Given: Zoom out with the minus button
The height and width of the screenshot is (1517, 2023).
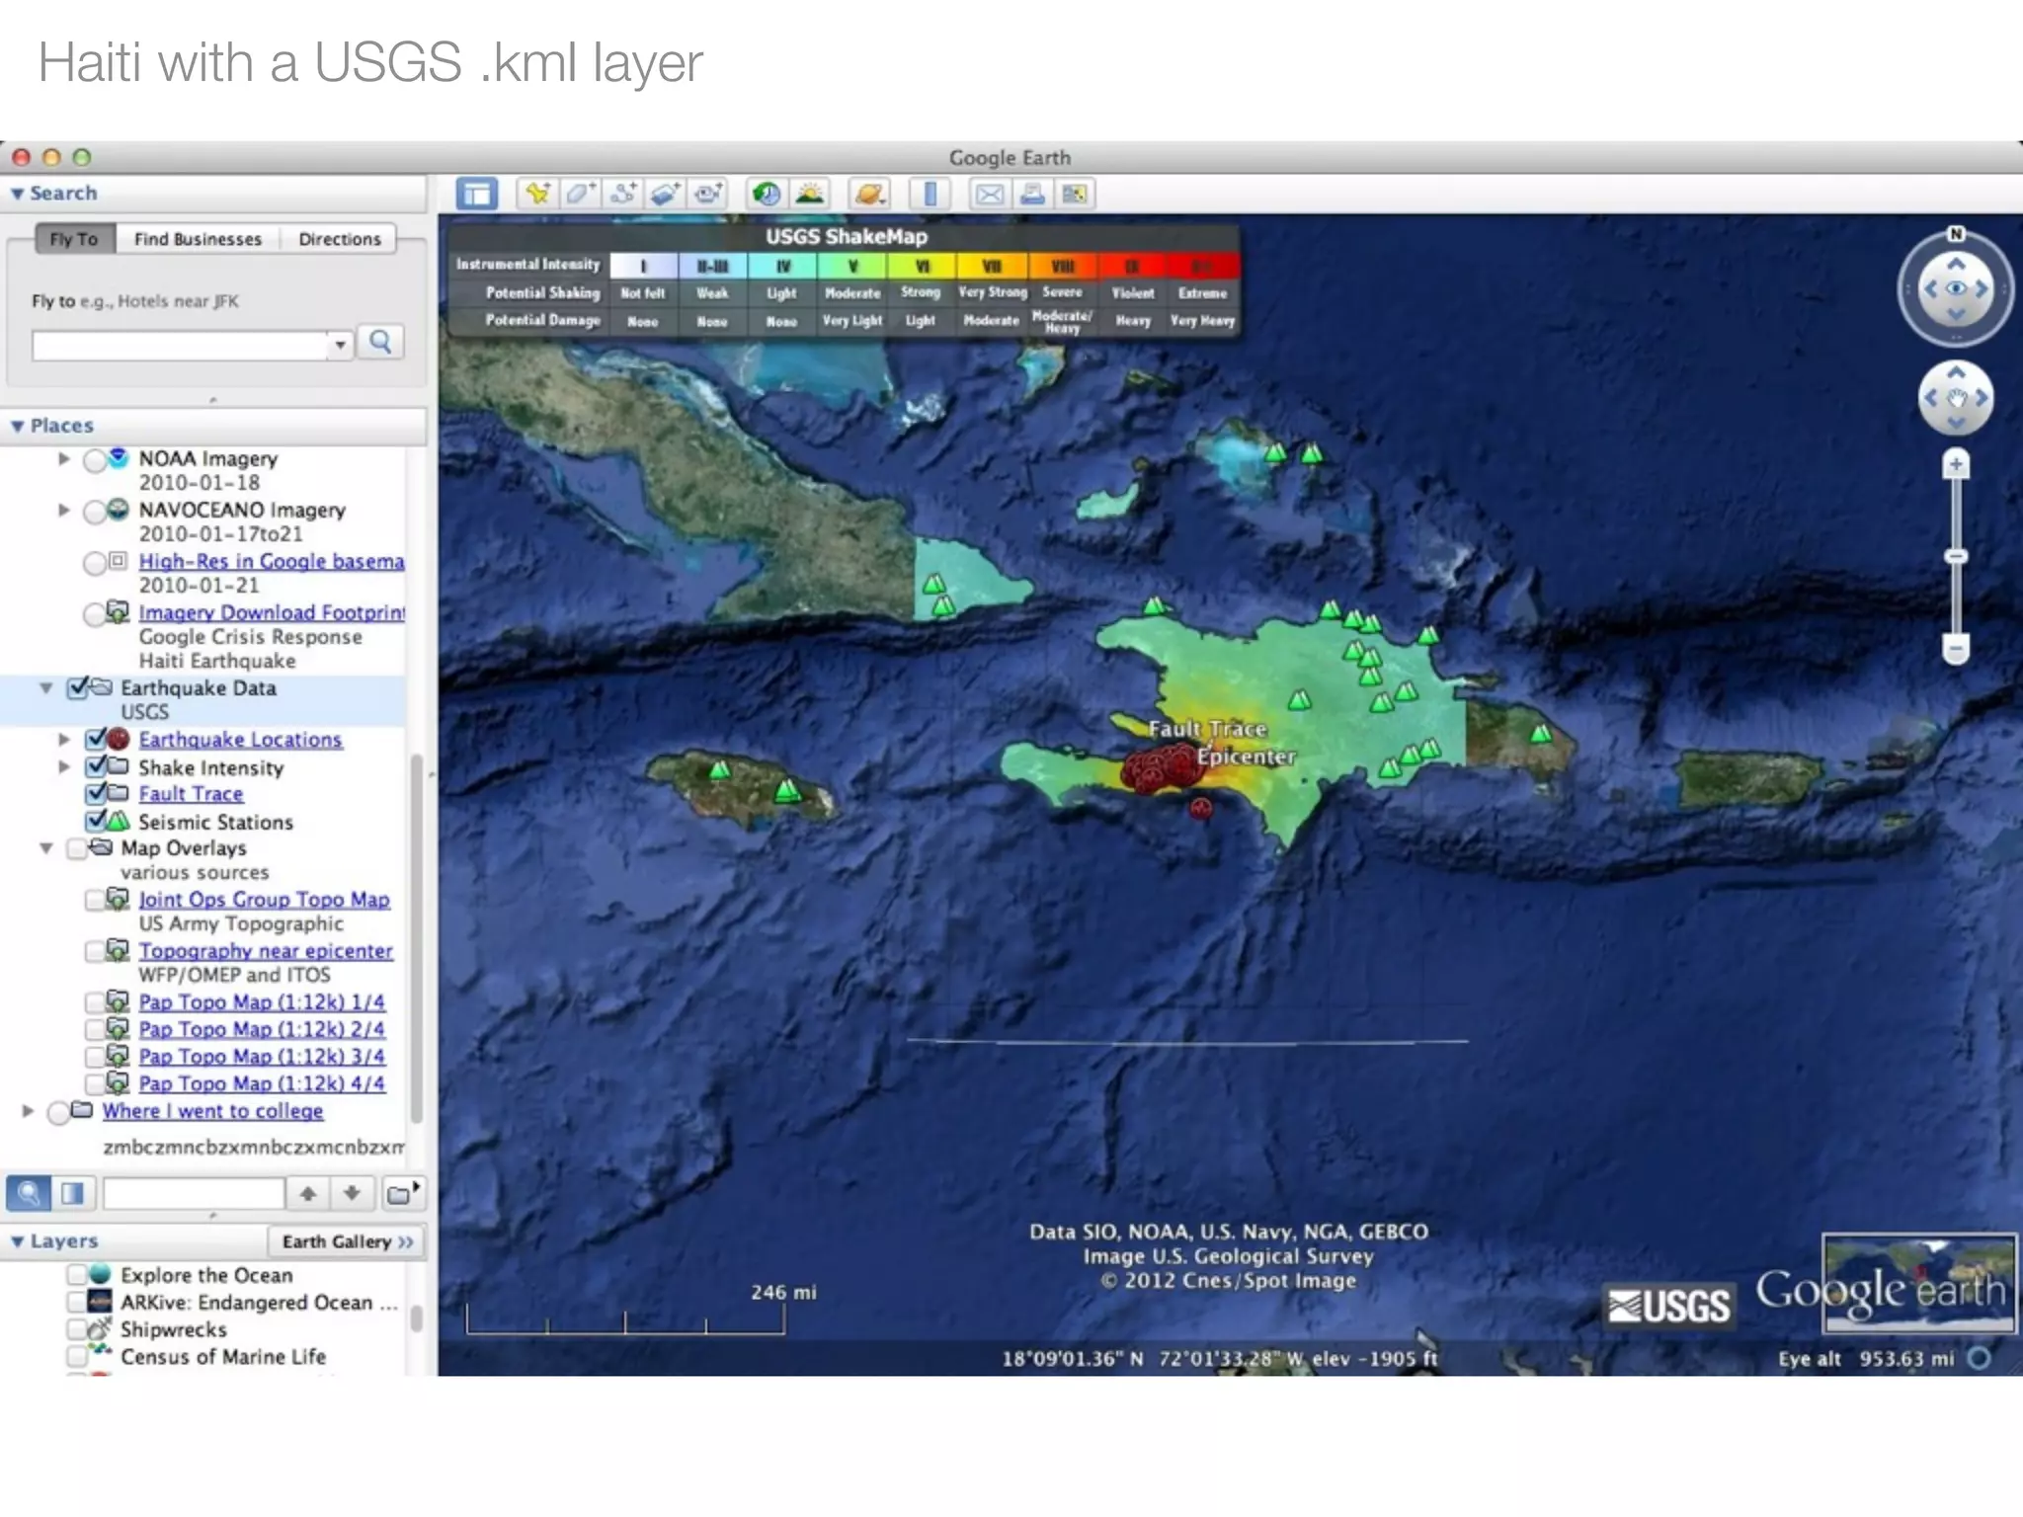Looking at the screenshot, I should click(1956, 649).
